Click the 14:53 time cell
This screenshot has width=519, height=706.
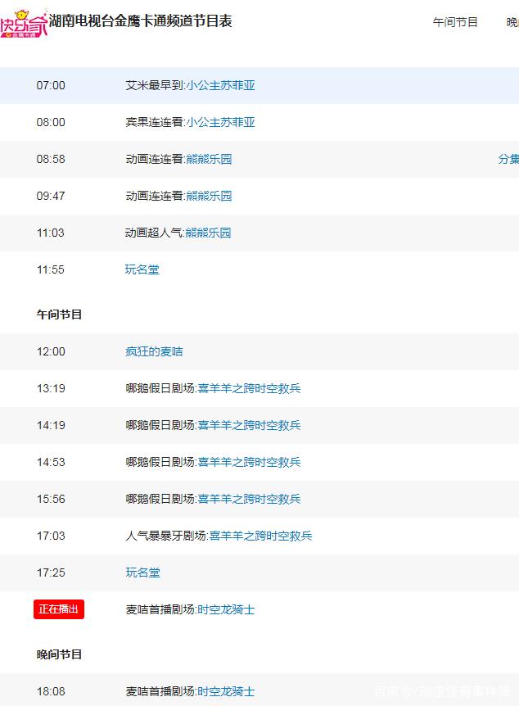pos(51,463)
